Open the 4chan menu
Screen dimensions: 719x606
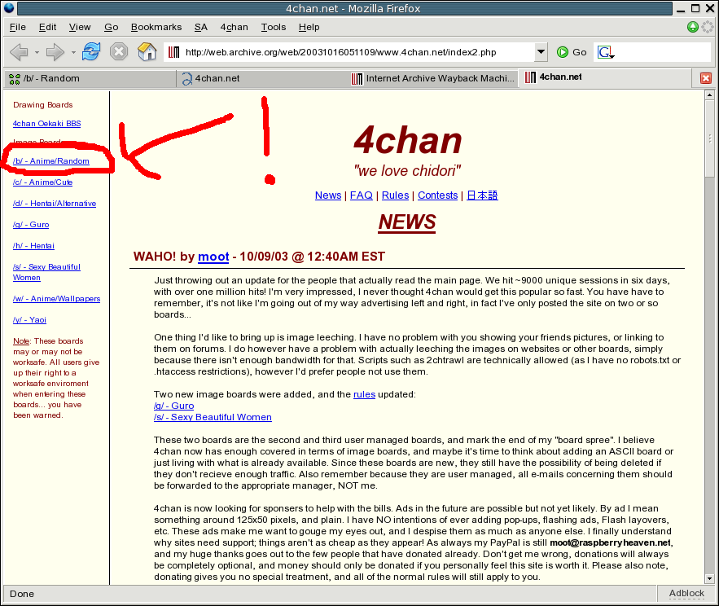pos(235,27)
